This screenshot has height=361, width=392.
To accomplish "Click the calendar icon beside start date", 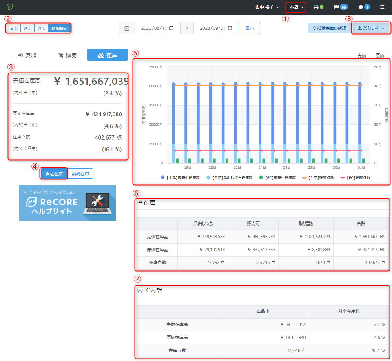I will coord(127,28).
